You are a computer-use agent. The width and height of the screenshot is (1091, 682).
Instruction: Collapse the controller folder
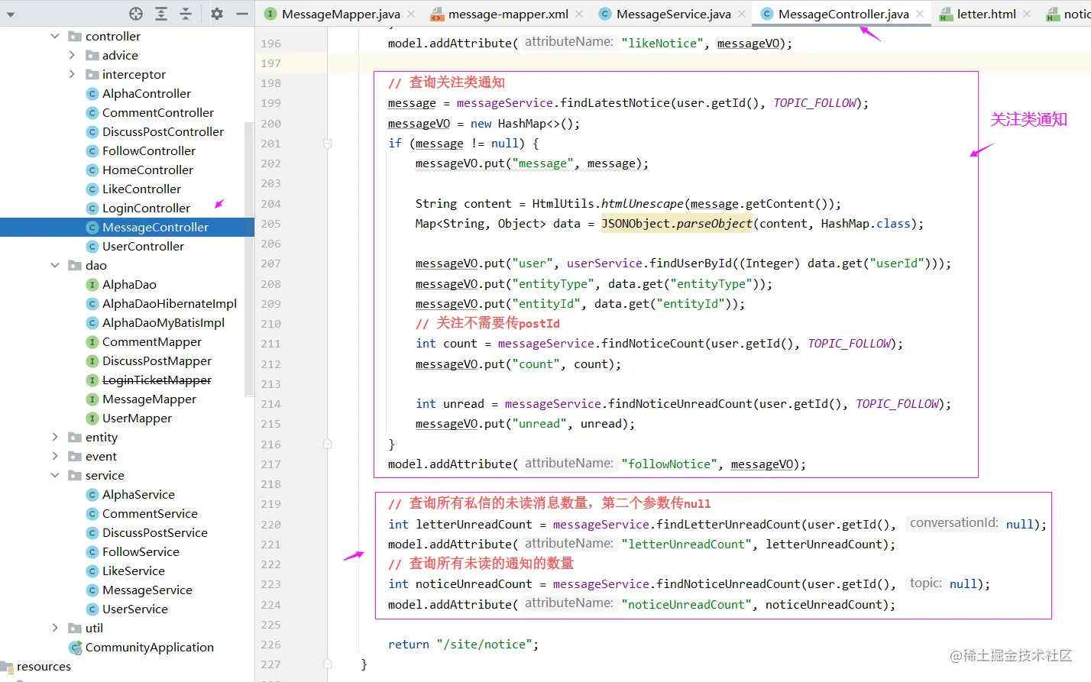(55, 36)
